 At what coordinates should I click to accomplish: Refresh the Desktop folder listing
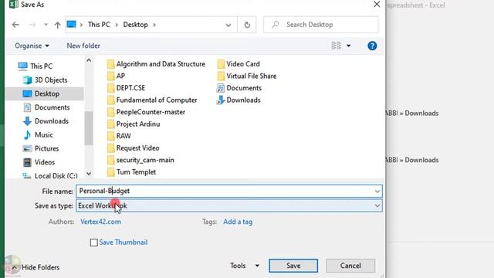(x=247, y=25)
